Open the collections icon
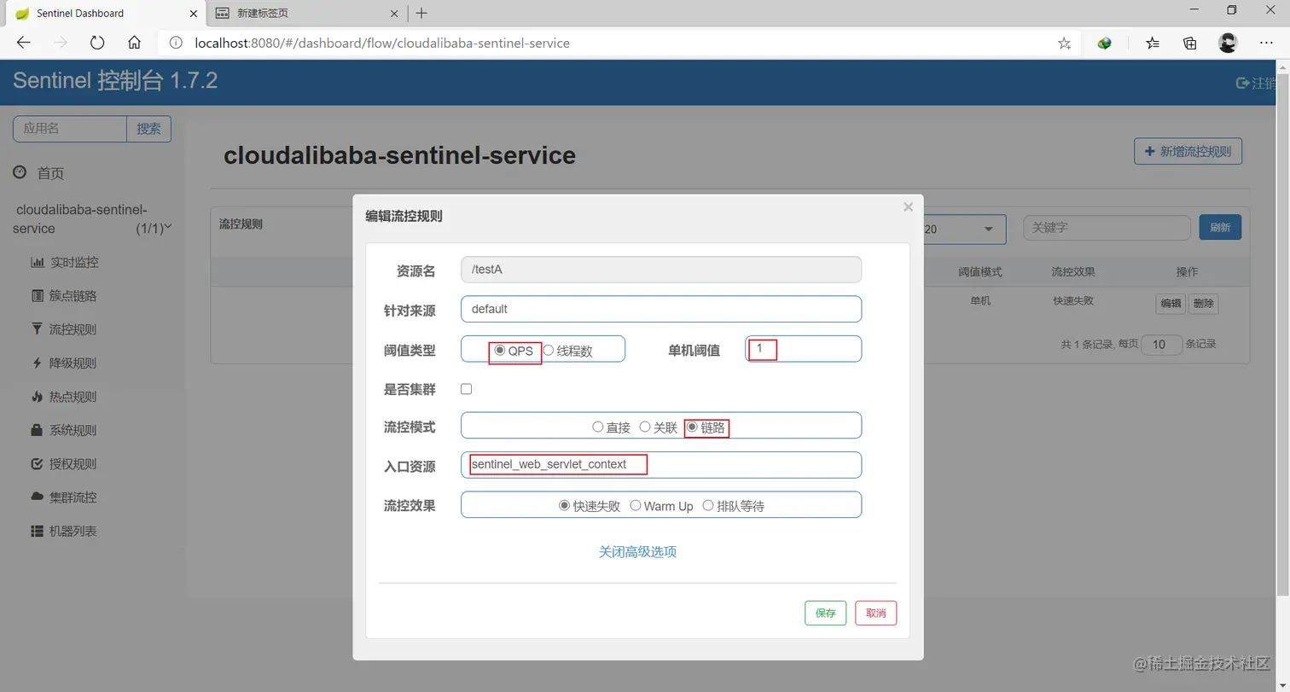Screen dimensions: 1290x692 [1190, 43]
